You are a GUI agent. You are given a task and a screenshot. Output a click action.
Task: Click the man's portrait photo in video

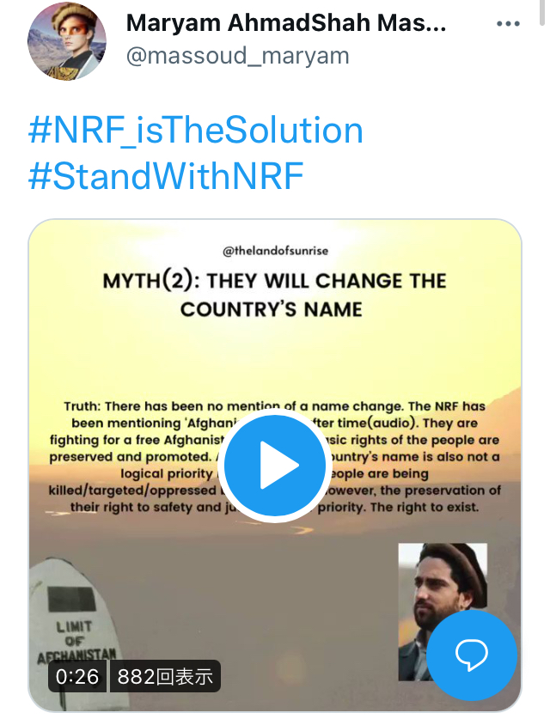click(x=443, y=612)
